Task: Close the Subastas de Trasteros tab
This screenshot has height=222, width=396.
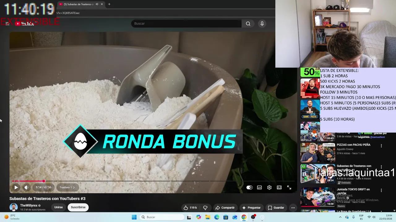Action: coord(102,4)
